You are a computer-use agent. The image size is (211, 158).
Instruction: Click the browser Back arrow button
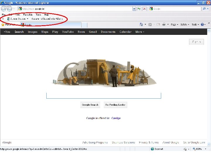(4, 9)
